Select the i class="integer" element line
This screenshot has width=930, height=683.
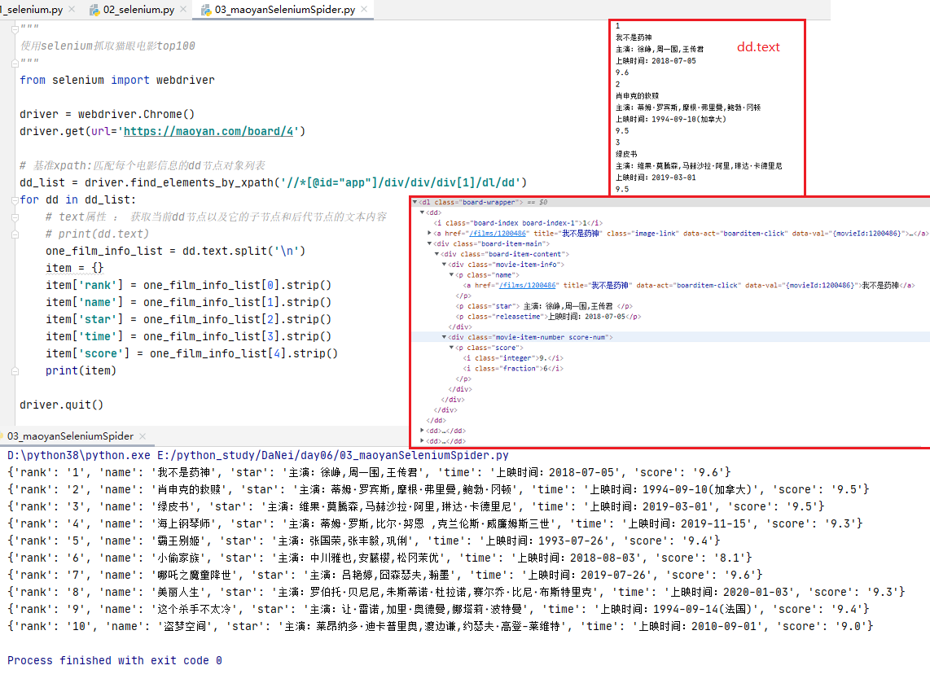click(x=513, y=358)
